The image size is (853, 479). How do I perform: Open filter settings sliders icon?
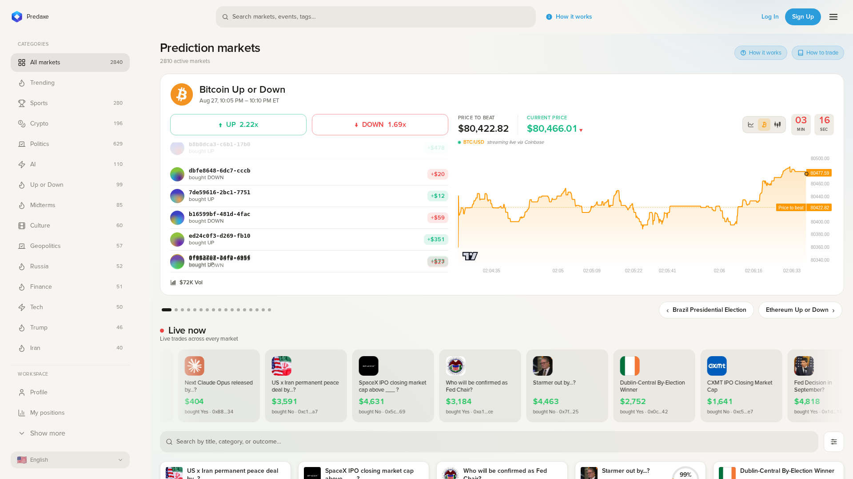click(834, 442)
